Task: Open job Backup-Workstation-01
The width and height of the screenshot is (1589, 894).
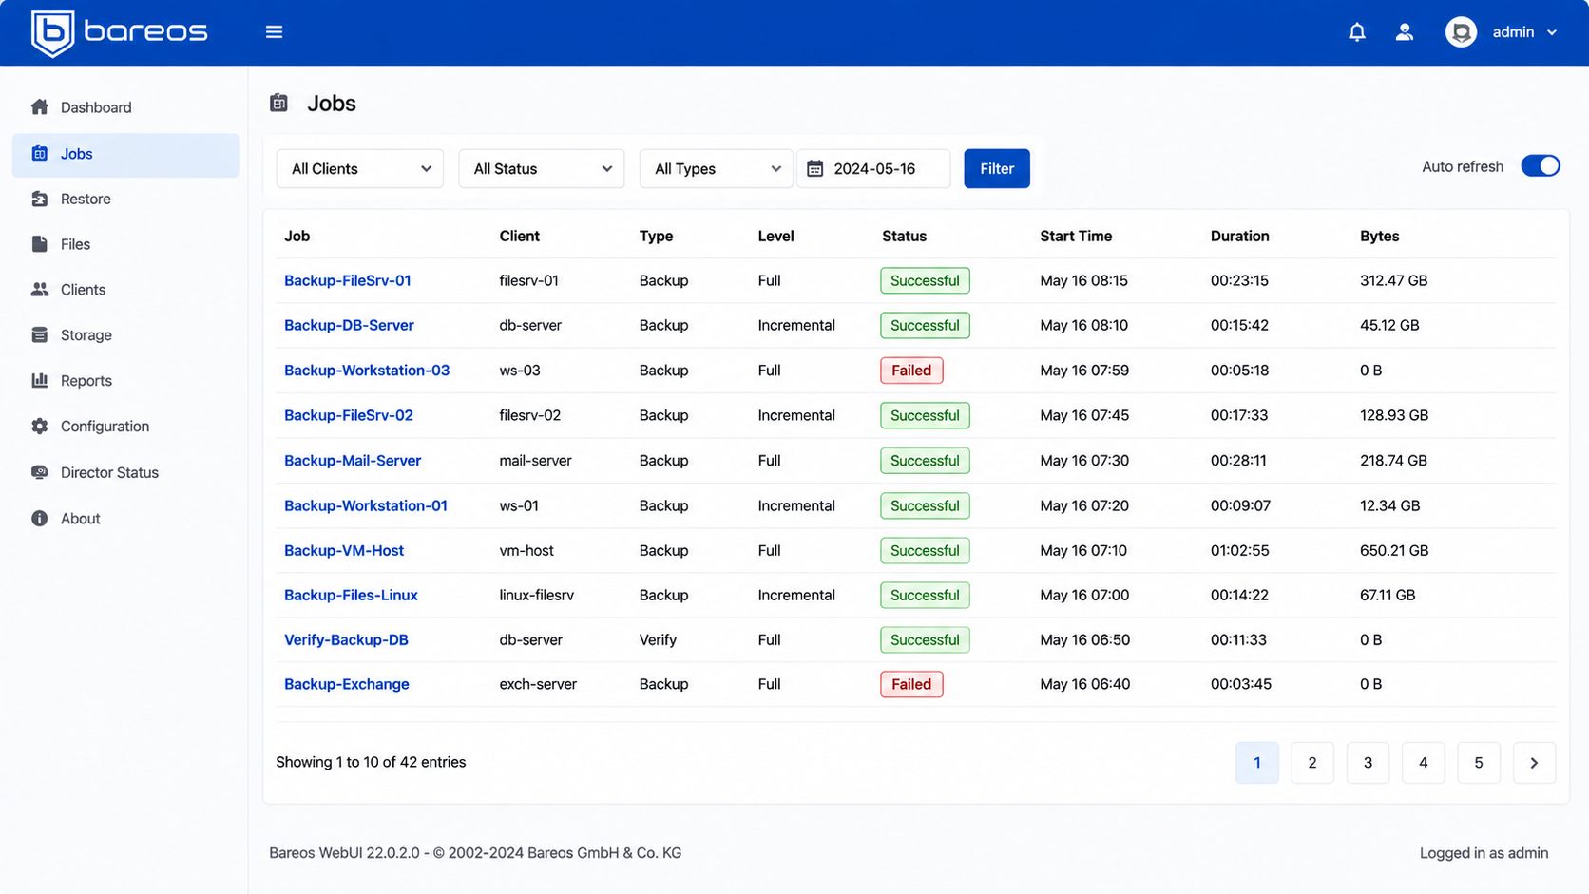Action: pyautogui.click(x=366, y=505)
